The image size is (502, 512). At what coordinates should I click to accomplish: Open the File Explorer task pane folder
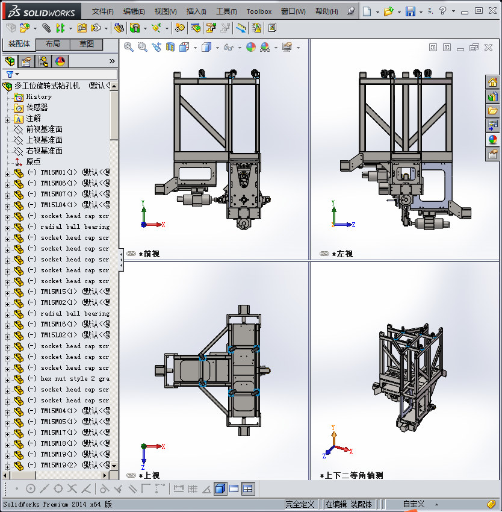(492, 111)
